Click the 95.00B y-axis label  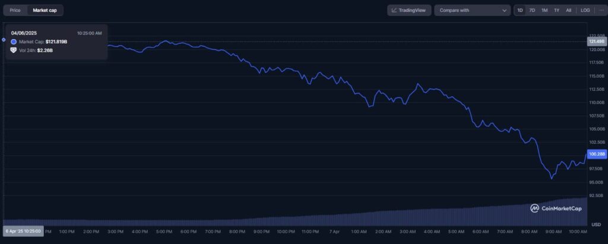596,182
